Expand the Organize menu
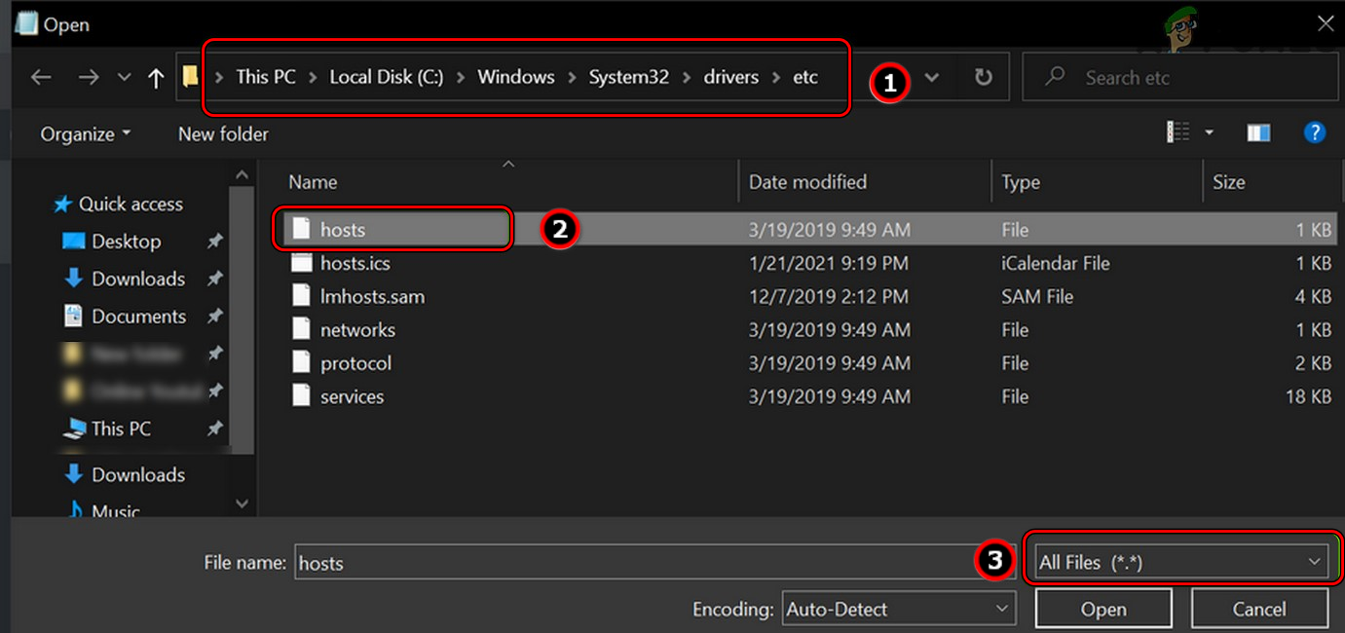Viewport: 1345px width, 633px height. (86, 133)
